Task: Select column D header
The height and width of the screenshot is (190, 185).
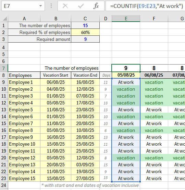Action: point(106,19)
